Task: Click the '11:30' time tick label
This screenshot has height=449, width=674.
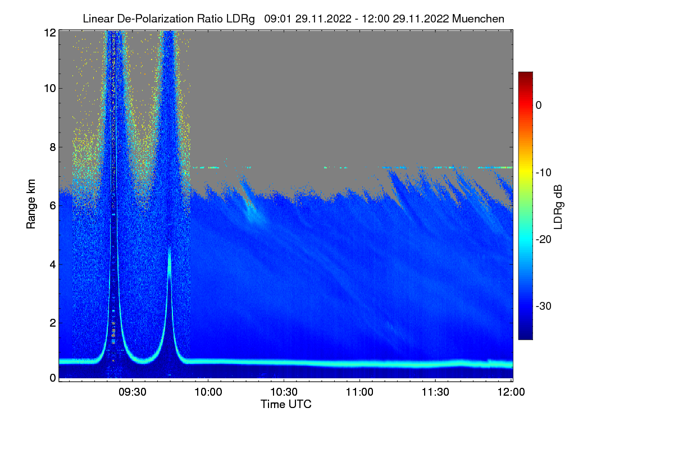Action: click(436, 392)
